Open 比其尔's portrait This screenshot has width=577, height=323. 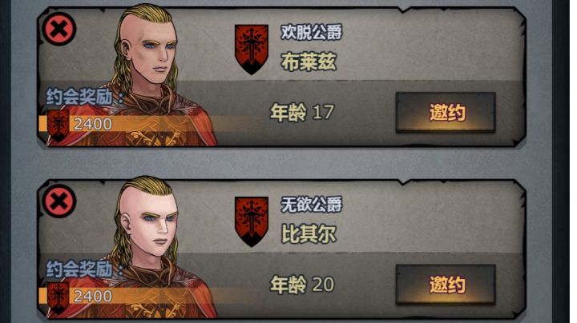click(155, 248)
